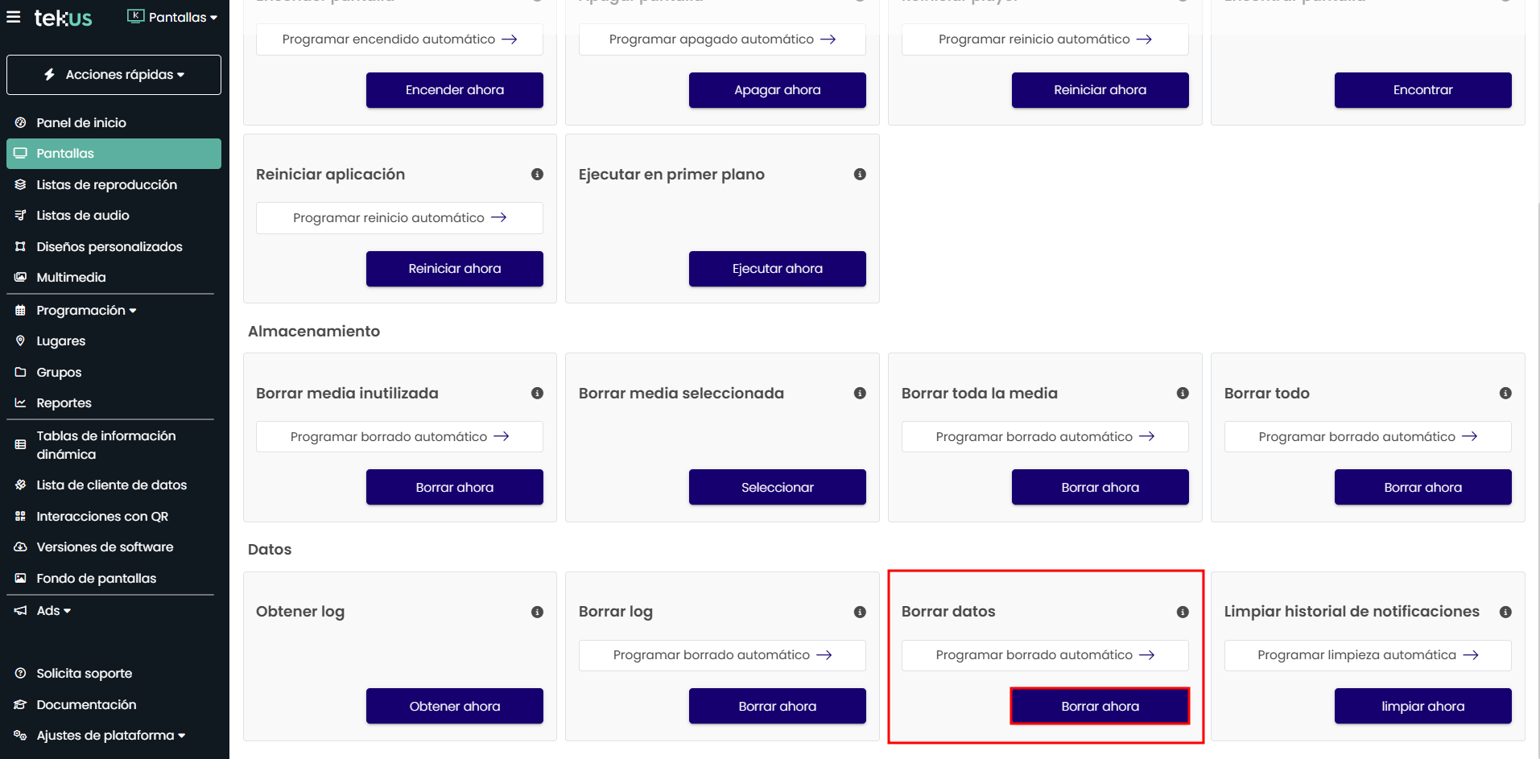Expand Ajustes de plataforma in sidebar

110,736
